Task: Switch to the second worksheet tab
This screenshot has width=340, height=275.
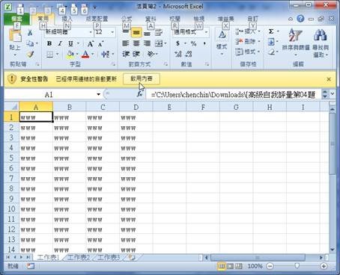Action: click(78, 257)
